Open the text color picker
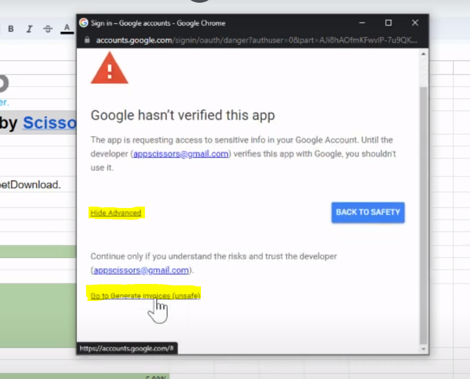 (67, 29)
